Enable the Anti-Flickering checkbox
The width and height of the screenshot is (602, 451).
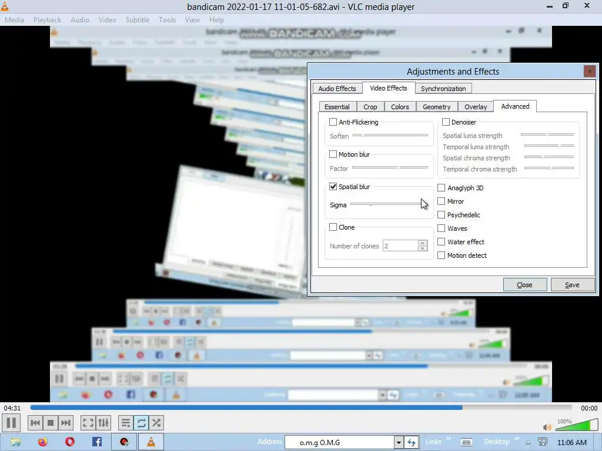click(333, 122)
